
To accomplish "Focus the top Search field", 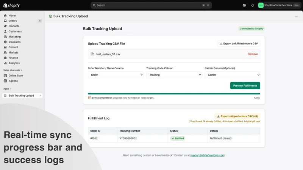I will tap(151, 5).
